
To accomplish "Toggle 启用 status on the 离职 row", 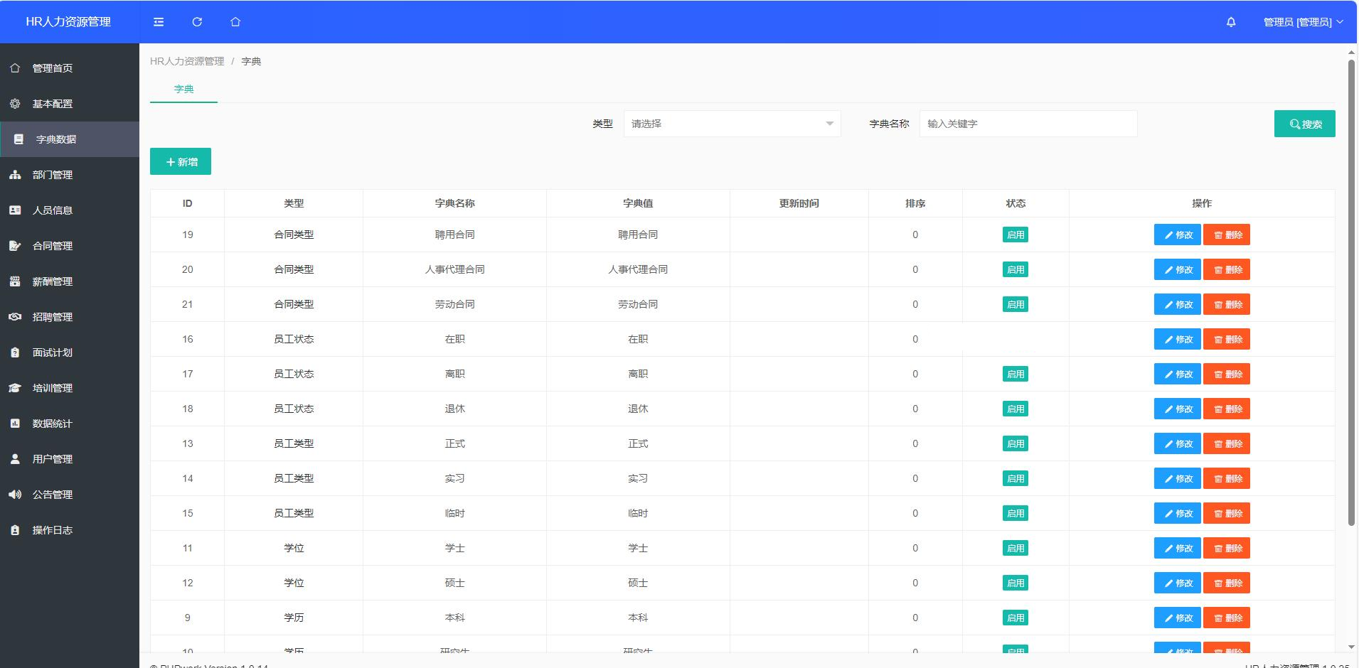I will pos(1016,374).
